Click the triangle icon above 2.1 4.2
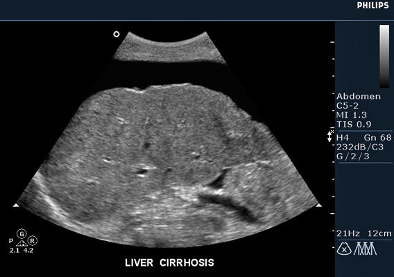Image resolution: width=394 pixels, height=277 pixels. point(22,242)
